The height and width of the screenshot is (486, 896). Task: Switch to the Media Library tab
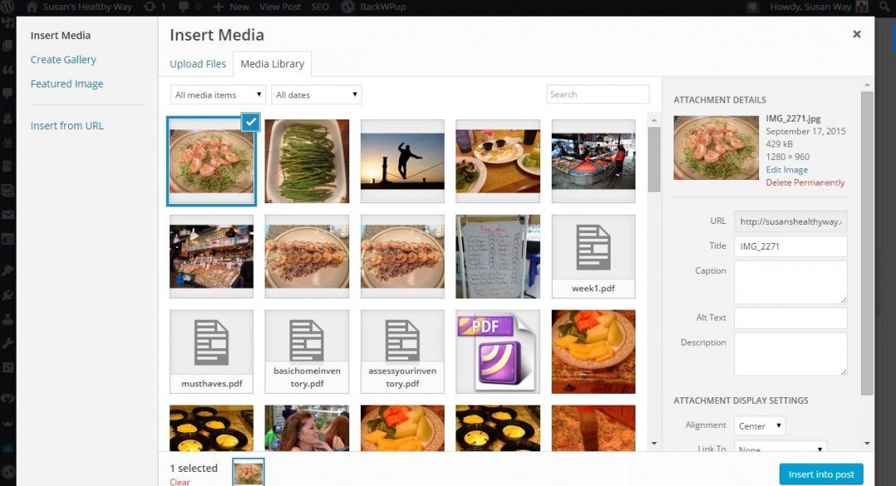[x=272, y=64]
